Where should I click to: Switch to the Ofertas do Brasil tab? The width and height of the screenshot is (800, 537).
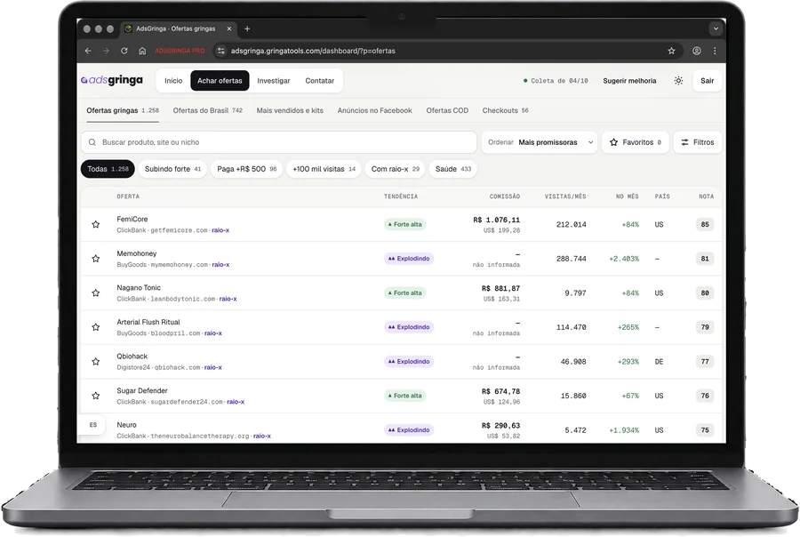click(x=208, y=110)
